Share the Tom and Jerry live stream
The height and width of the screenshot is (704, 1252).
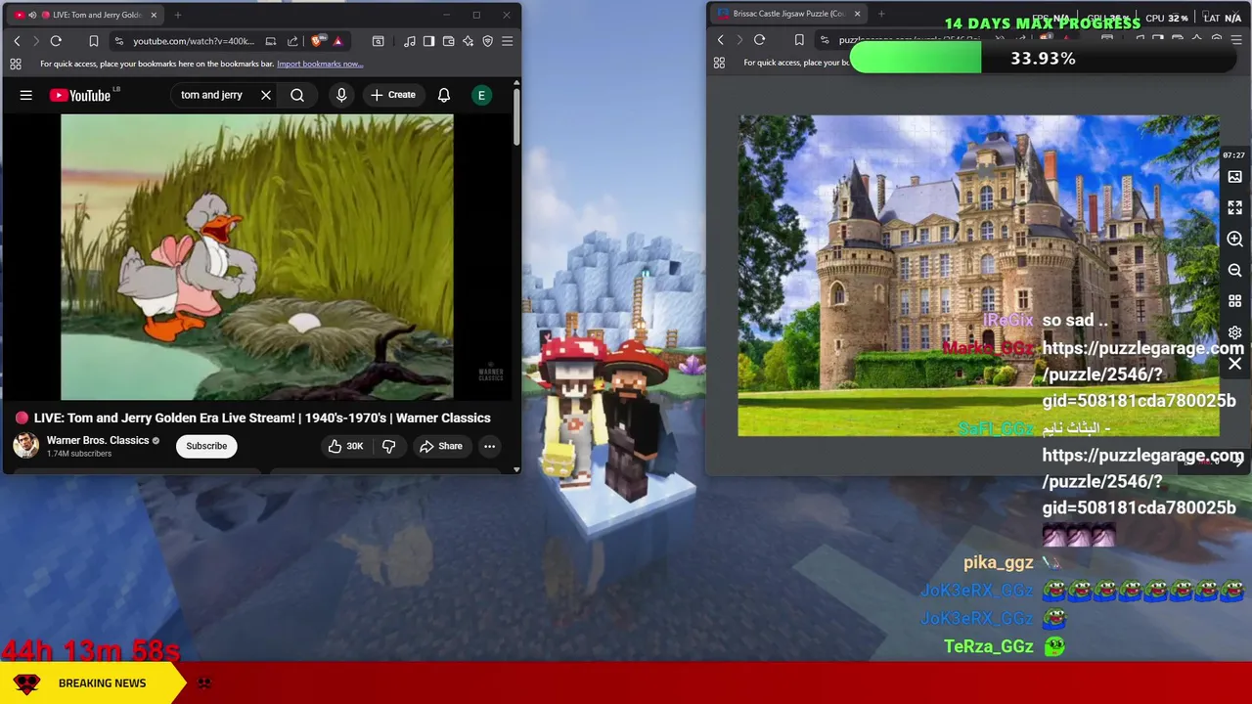point(440,446)
